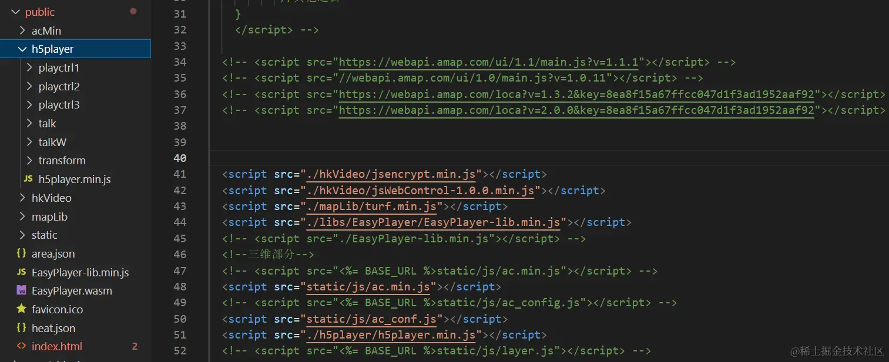This screenshot has width=889, height=362.
Task: Click the JS icon of EasyPlayer-lib.min.js
Action: pos(22,272)
